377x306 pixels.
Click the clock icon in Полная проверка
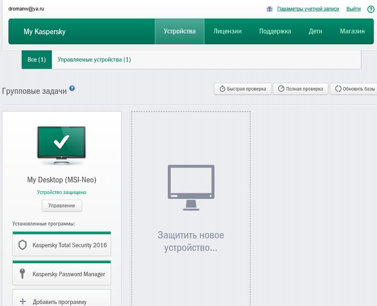(281, 89)
